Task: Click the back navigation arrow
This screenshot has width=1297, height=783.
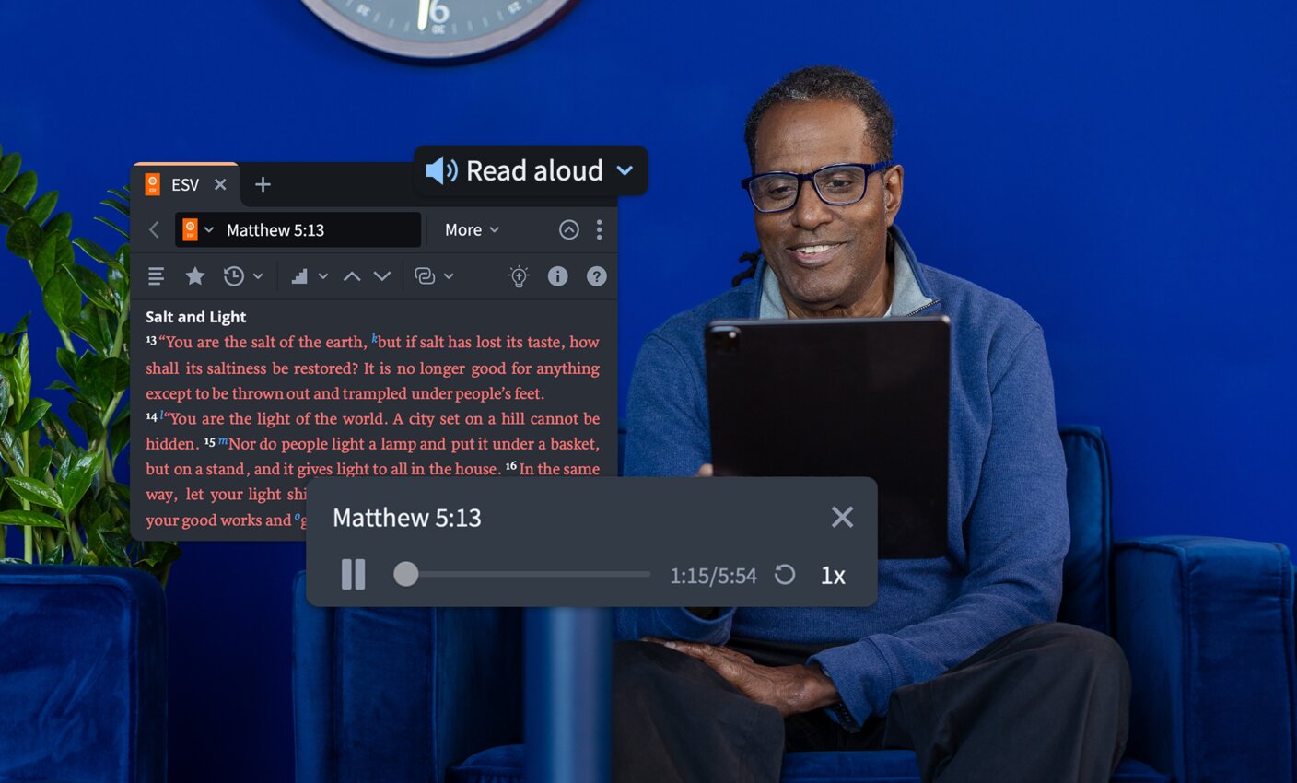Action: (x=155, y=230)
